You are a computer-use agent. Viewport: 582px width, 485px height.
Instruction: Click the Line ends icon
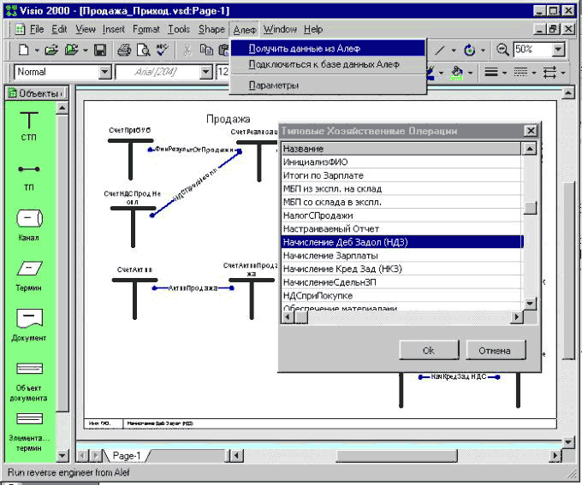pos(549,73)
